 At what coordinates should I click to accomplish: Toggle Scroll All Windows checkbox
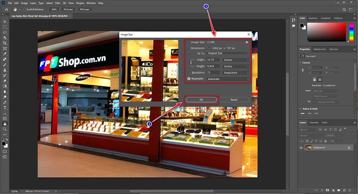25,9
